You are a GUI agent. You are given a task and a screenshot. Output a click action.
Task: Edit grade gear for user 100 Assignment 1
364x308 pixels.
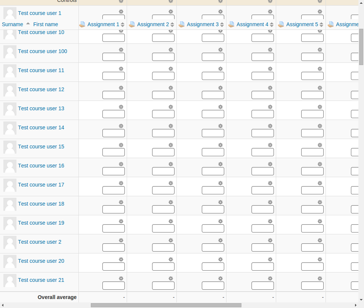click(121, 50)
